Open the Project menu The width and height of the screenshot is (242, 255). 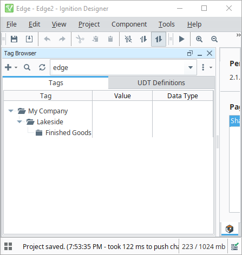tap(89, 24)
